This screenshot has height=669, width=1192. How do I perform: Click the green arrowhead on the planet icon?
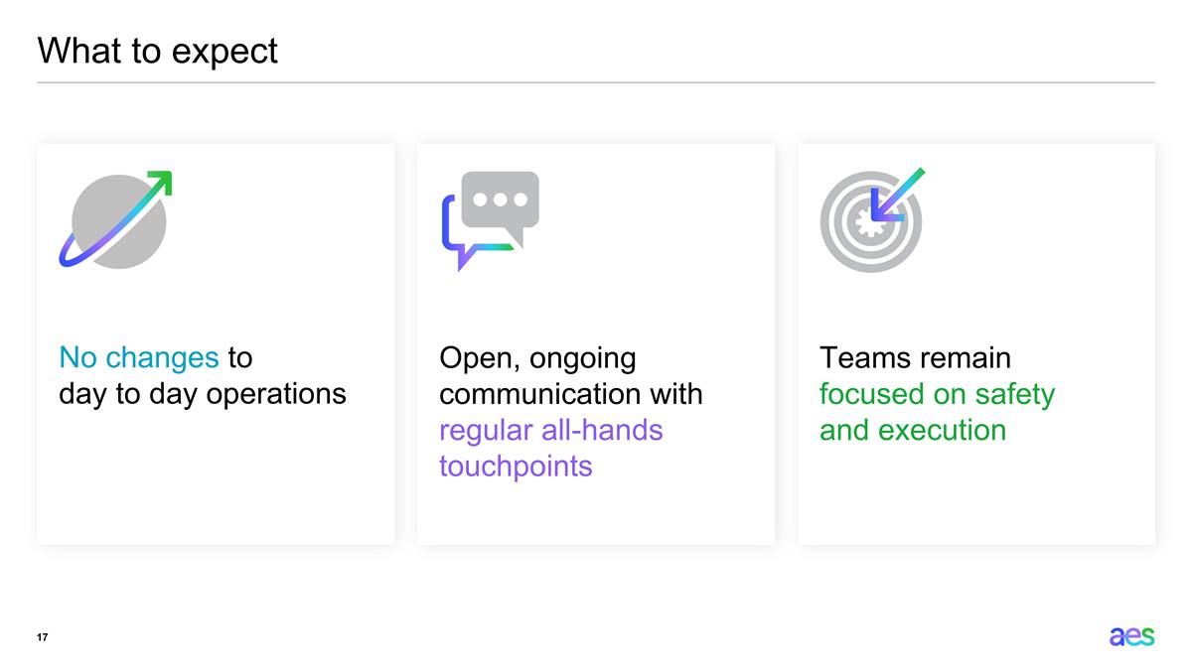(160, 184)
